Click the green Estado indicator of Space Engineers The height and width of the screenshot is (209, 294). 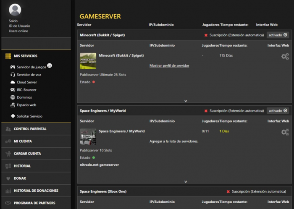94,157
